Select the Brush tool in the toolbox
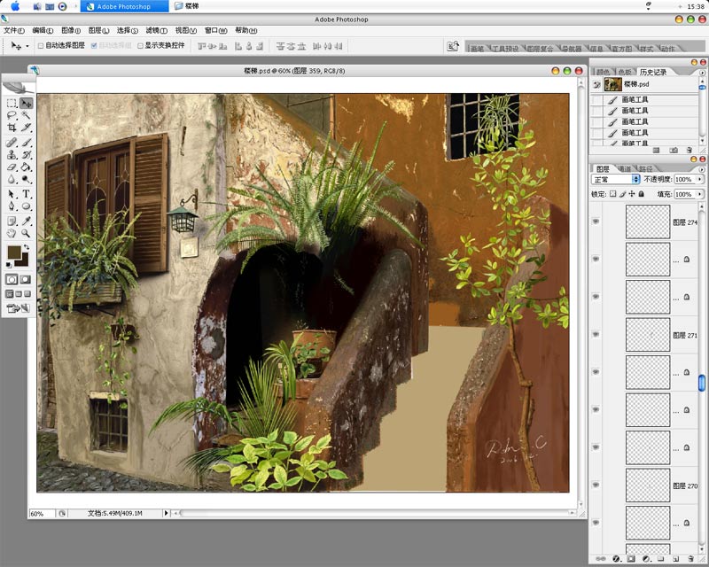The image size is (709, 567). pos(27,143)
